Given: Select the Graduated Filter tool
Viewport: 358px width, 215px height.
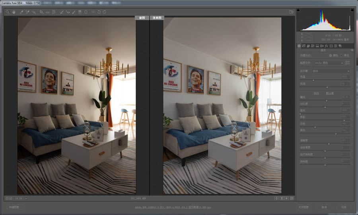Looking at the screenshot, I should [80, 12].
